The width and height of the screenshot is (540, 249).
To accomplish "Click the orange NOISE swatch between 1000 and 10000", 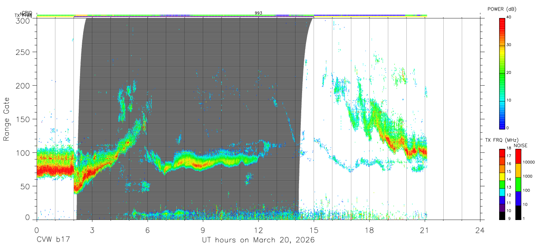I will 518,170.
